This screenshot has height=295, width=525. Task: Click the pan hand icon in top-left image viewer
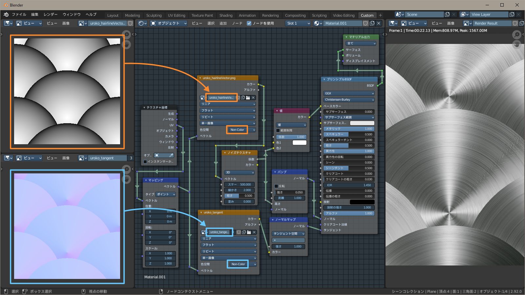click(127, 44)
